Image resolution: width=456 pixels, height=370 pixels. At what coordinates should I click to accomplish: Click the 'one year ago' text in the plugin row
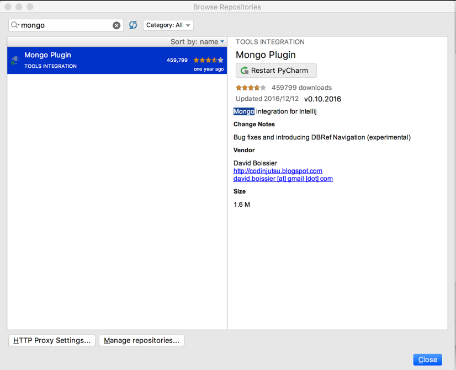click(209, 69)
